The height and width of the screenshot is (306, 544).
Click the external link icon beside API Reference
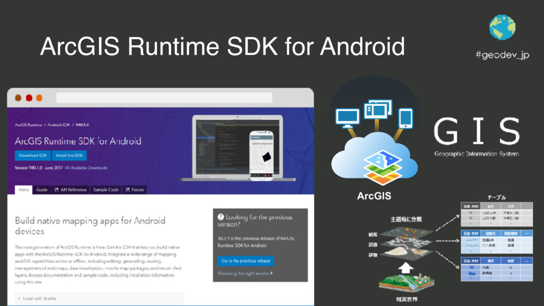(56, 190)
